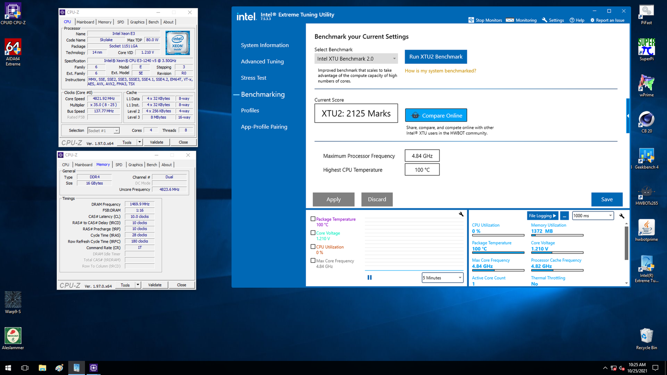Click Compare Online button

436,115
